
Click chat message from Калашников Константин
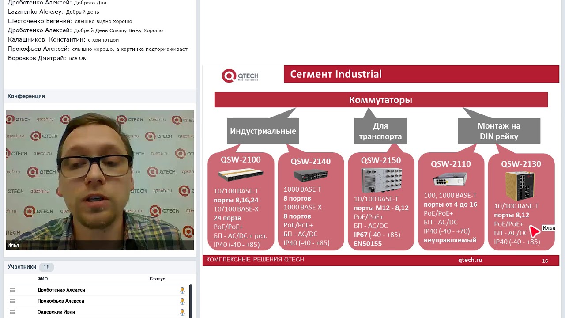point(63,40)
